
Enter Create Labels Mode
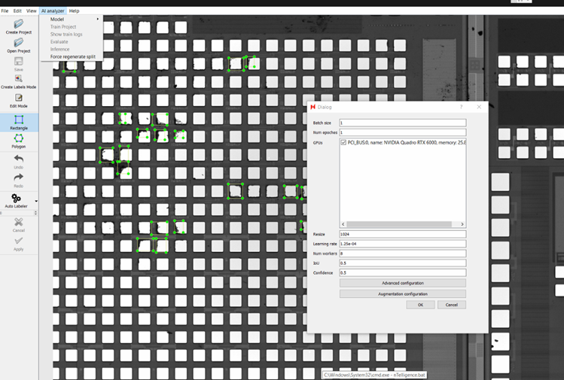18,79
